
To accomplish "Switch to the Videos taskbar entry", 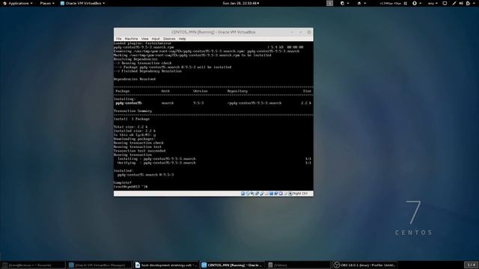I will (x=299, y=265).
